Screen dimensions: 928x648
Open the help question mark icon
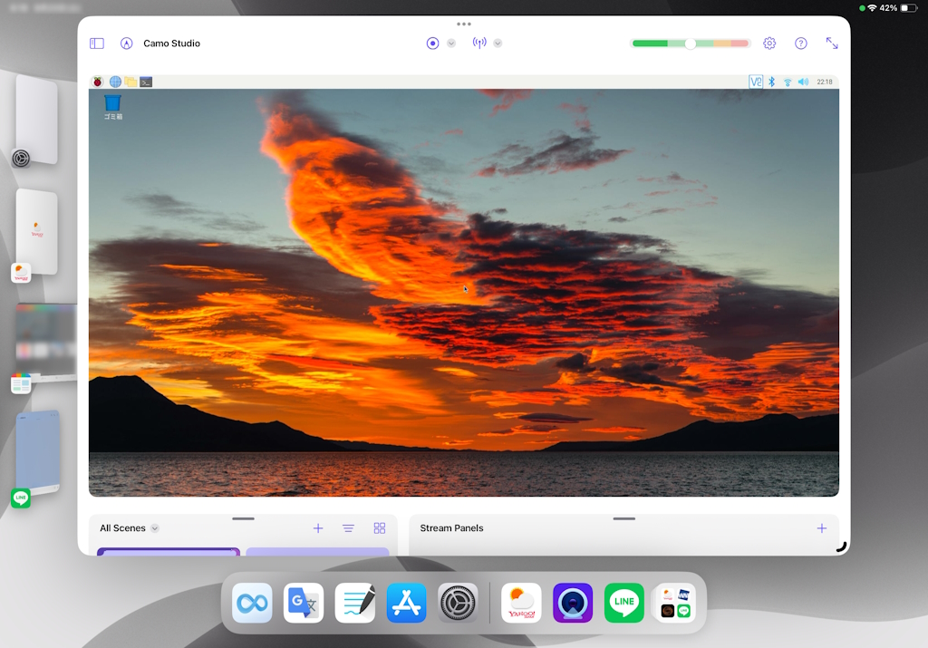(x=801, y=44)
